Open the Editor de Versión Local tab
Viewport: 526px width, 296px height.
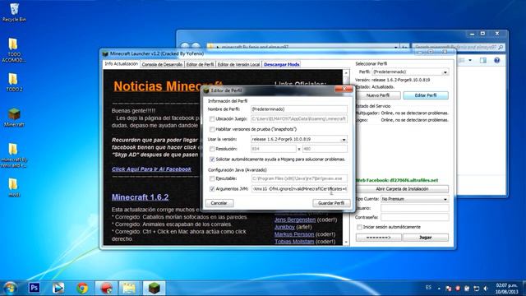coord(238,64)
